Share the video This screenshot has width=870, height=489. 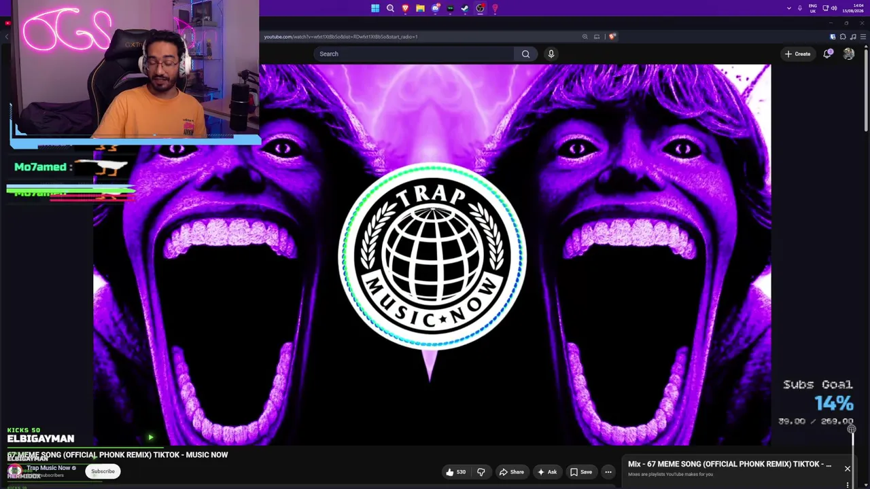tap(512, 472)
